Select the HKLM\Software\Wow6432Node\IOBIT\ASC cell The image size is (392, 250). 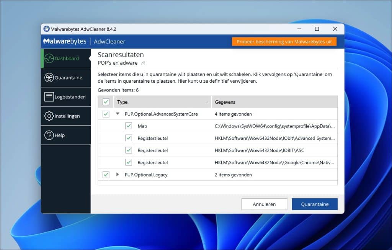(259, 150)
